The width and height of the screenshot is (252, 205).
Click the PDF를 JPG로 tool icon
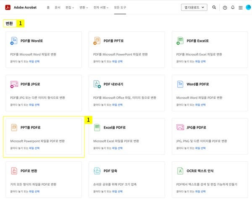point(14,84)
